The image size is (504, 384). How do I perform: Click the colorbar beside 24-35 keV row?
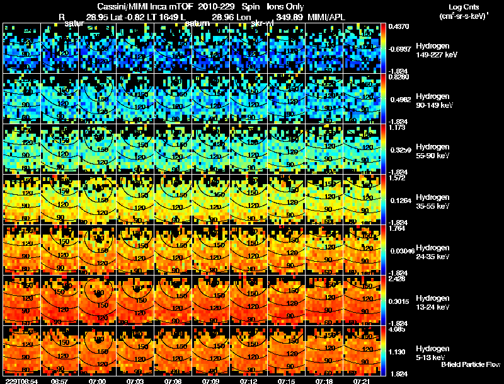(x=383, y=250)
